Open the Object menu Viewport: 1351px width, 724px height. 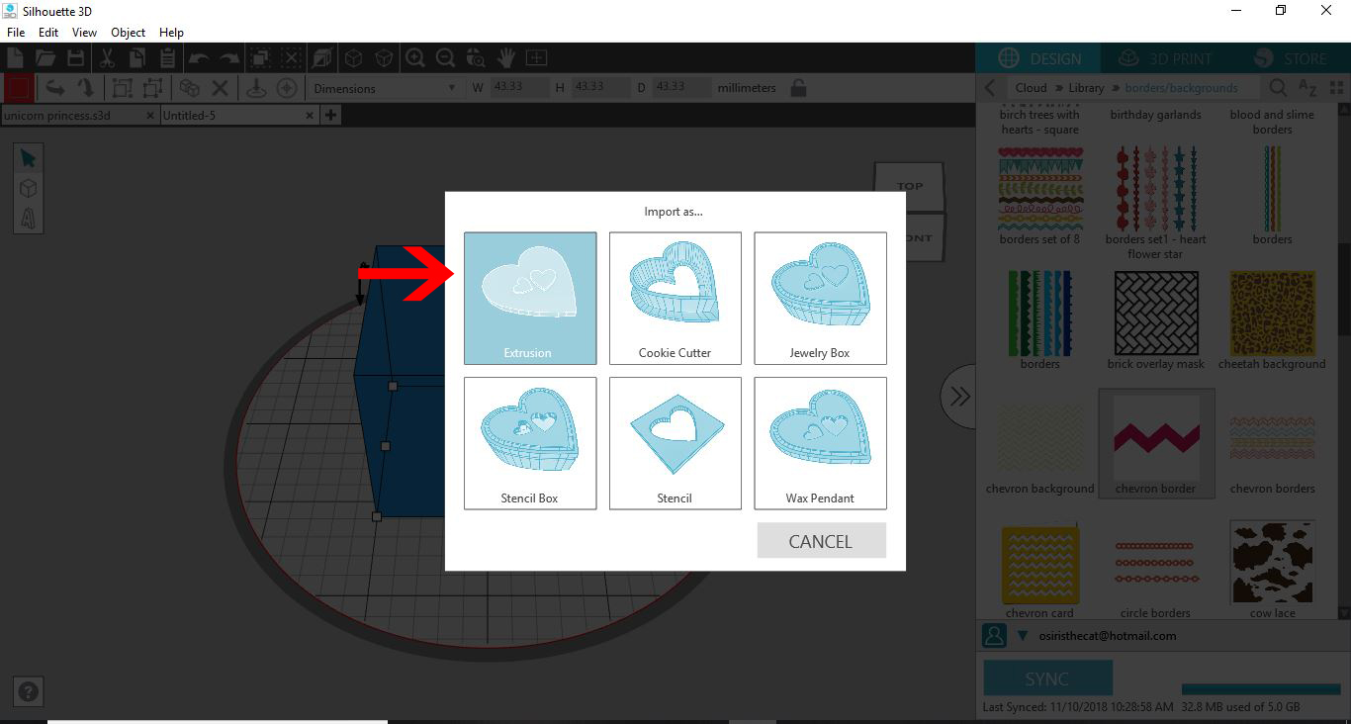tap(129, 33)
